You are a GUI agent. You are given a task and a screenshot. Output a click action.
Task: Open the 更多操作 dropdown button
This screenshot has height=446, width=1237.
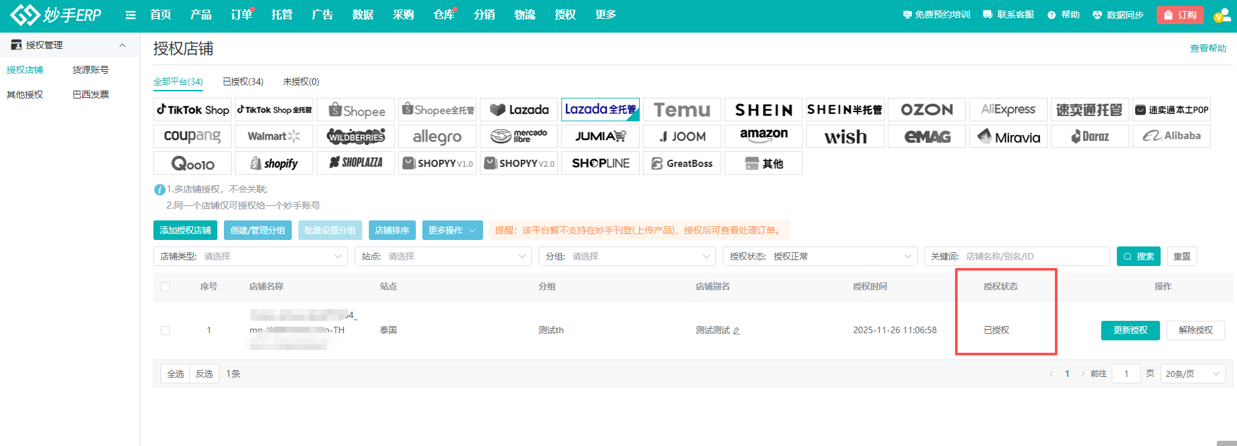pos(452,230)
